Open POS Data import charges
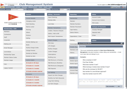Screen dimensions: 127x91 [51, 43]
